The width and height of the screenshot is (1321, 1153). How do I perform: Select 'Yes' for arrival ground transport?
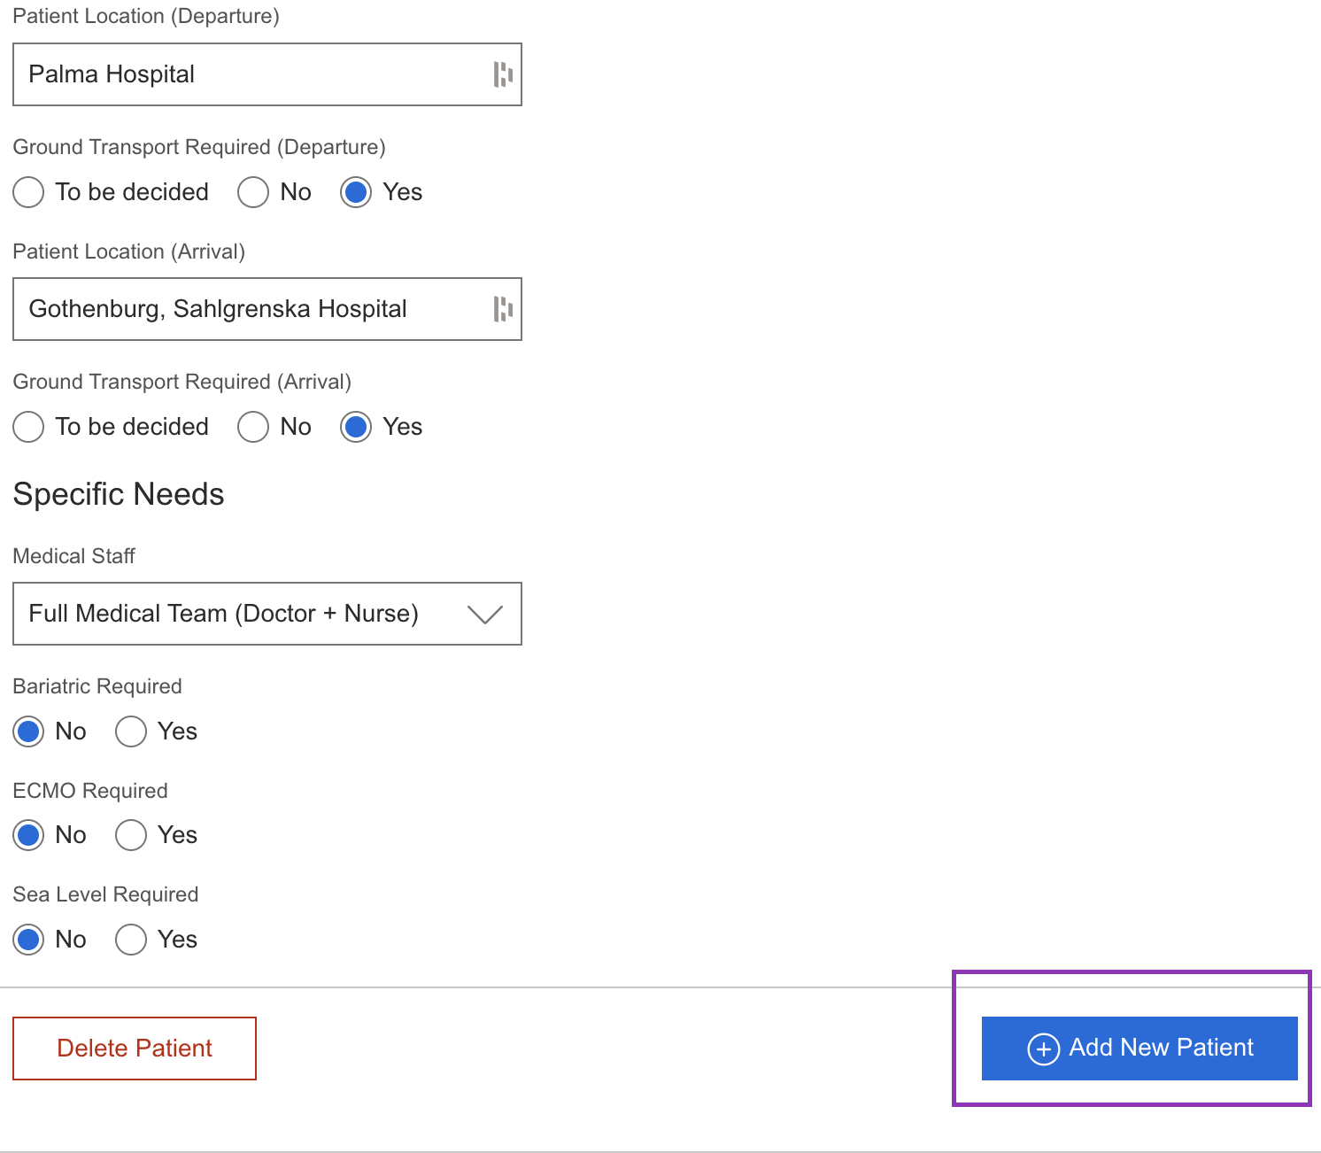pos(356,427)
